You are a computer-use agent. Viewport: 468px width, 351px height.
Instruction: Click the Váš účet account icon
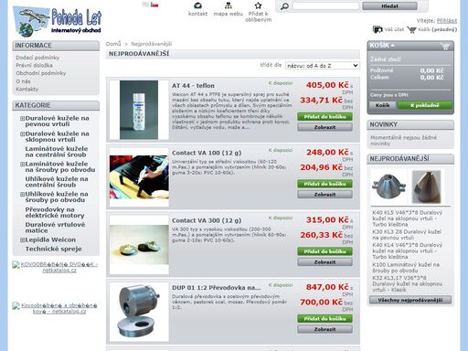point(378,29)
